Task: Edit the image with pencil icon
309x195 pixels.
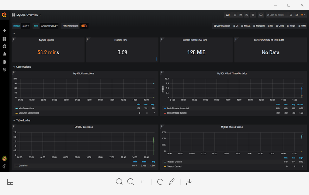Action: pyautogui.click(x=172, y=181)
